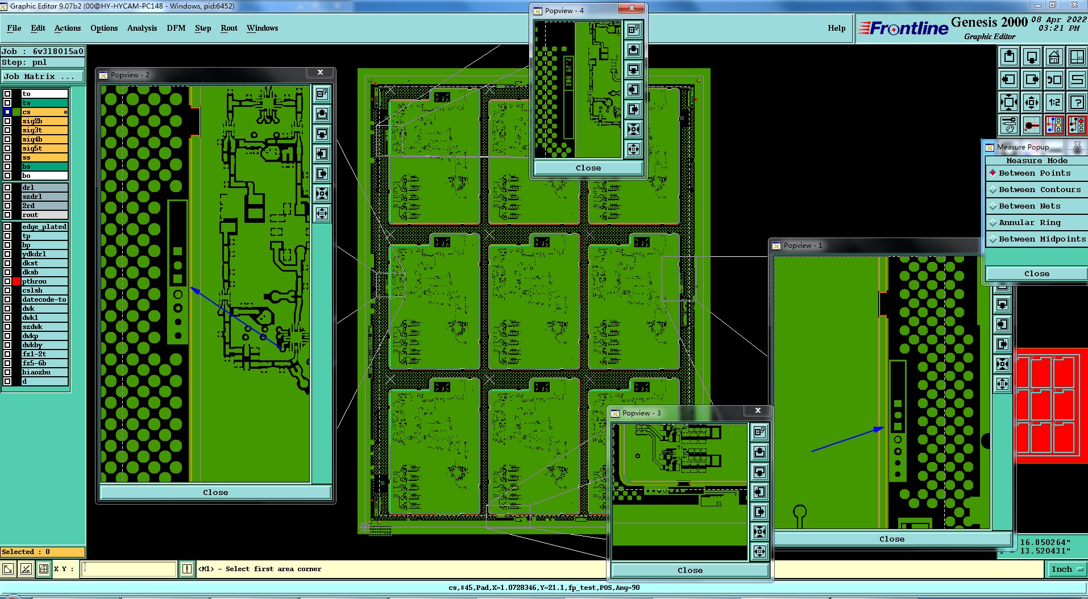1088x599 pixels.
Task: Click Close button at bottom of Popview 4
Action: click(x=588, y=168)
